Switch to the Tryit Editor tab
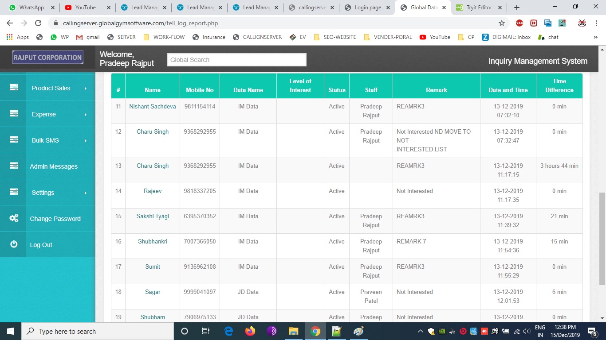This screenshot has width=606, height=340. (478, 8)
